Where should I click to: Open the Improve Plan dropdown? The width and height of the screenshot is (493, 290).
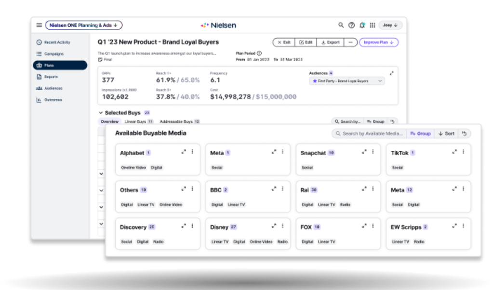pyautogui.click(x=379, y=42)
